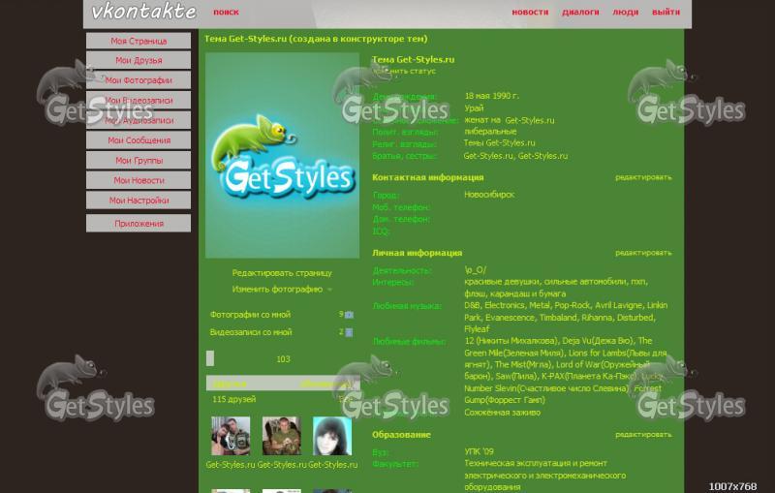
Task: Select the либеральные political views link
Action: tap(490, 132)
